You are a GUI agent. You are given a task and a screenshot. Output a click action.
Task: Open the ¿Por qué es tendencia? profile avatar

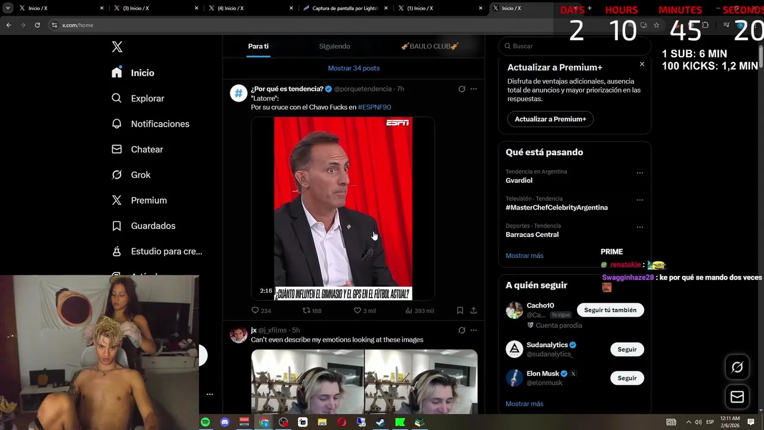[239, 93]
